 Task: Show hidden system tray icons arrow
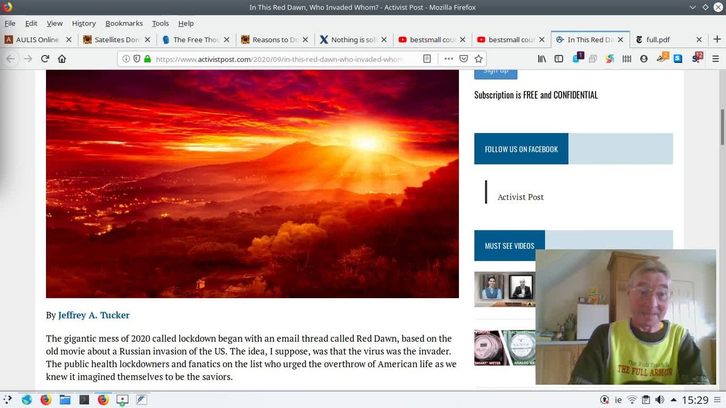click(x=673, y=400)
